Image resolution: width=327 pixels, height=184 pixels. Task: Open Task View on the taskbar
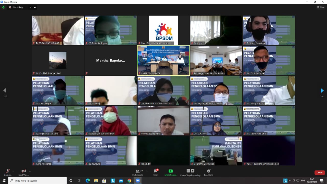pos(79,181)
